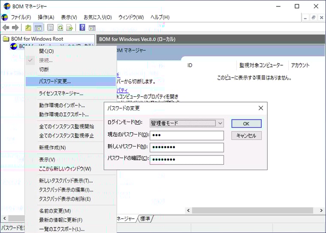The width and height of the screenshot is (326, 233).
Task: Open the ウィンドウ(W) menu
Action: [131, 17]
